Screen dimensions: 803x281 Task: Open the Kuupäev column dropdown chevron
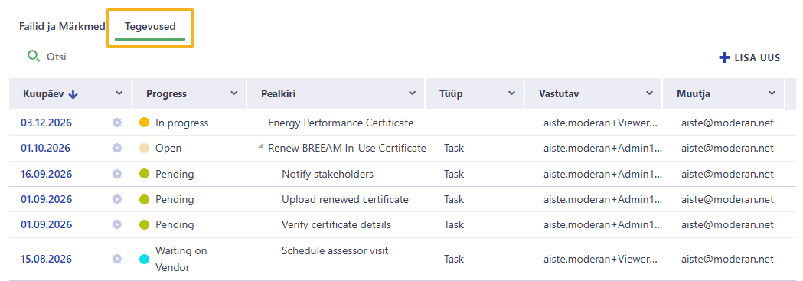pos(119,93)
